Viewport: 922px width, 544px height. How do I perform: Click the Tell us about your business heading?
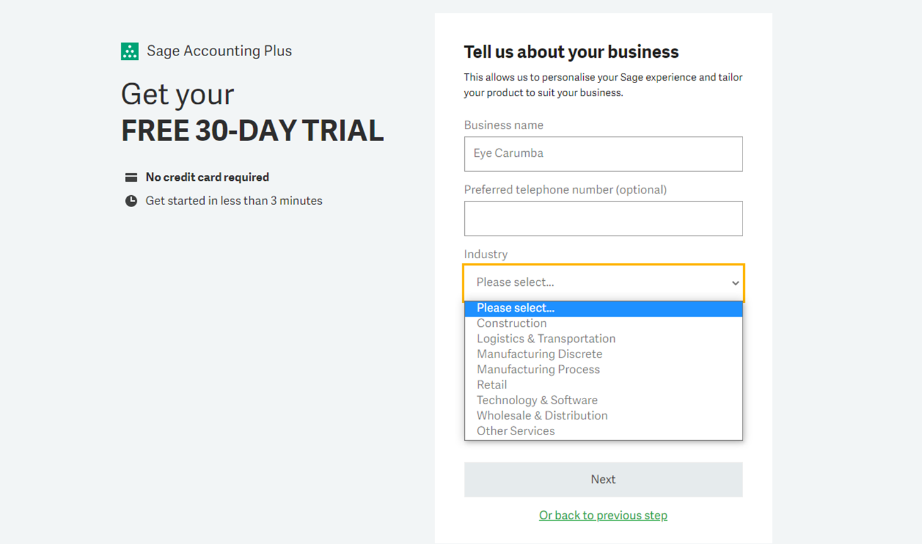571,52
